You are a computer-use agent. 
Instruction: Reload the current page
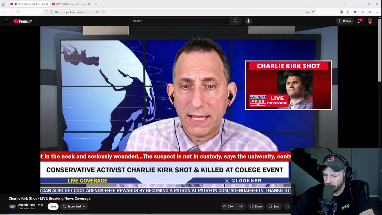pos(18,12)
